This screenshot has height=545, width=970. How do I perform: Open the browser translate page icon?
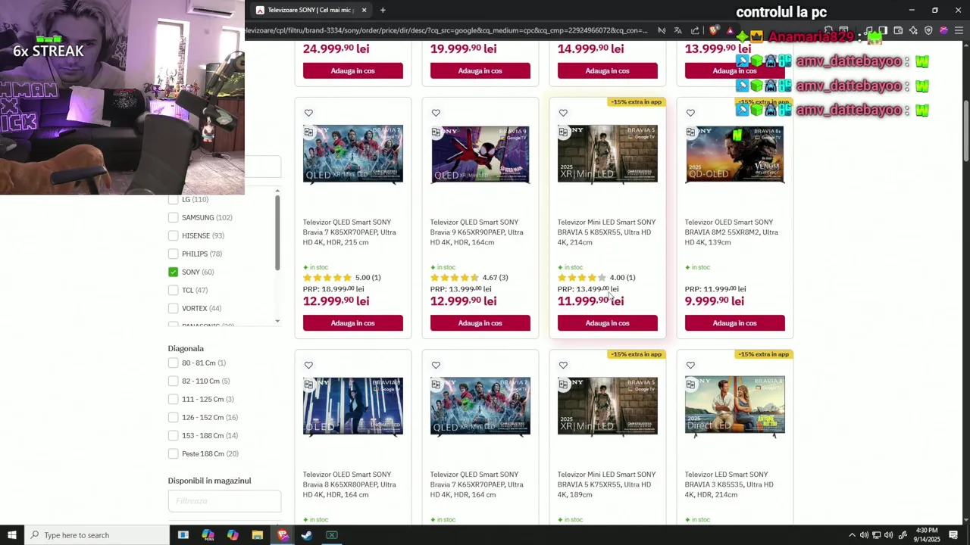pos(677,30)
